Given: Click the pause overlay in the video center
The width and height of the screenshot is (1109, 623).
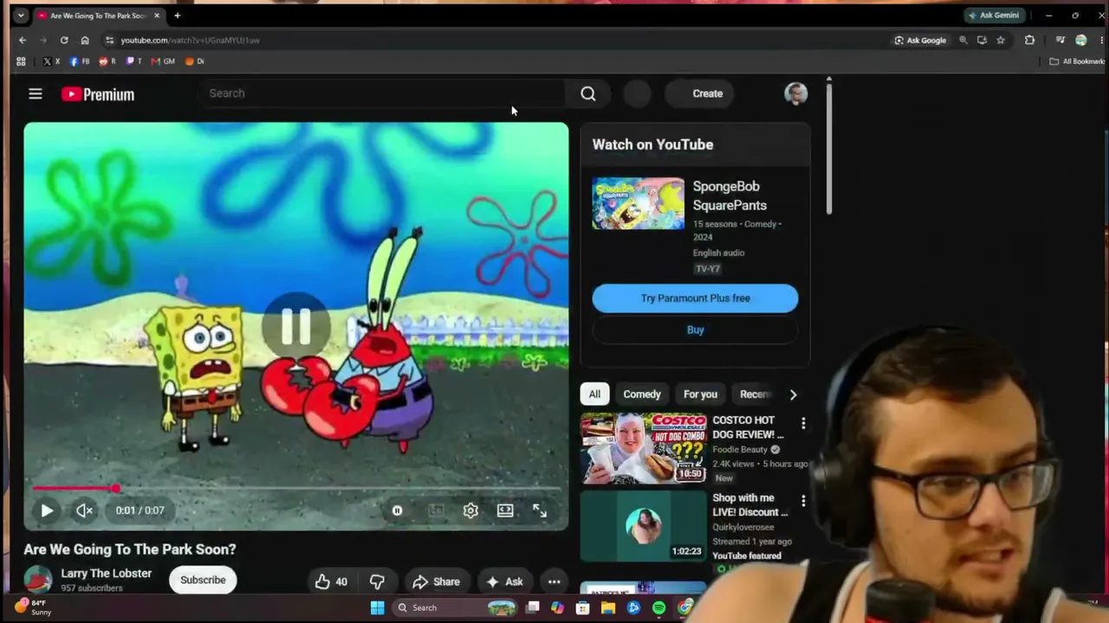Looking at the screenshot, I should pos(296,326).
